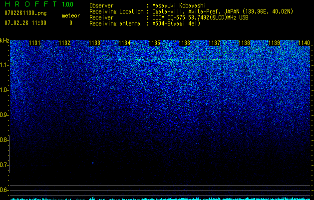Click the Receiving antenna label

[115, 23]
